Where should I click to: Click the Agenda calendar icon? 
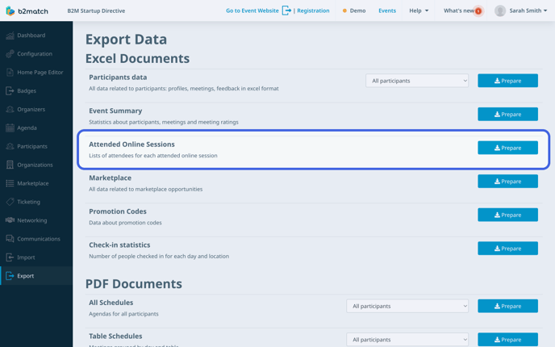(10, 128)
